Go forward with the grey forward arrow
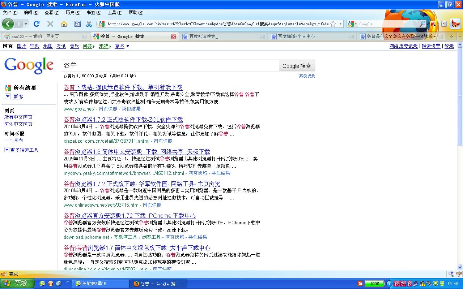The width and height of the screenshot is (463, 289). pos(18,24)
